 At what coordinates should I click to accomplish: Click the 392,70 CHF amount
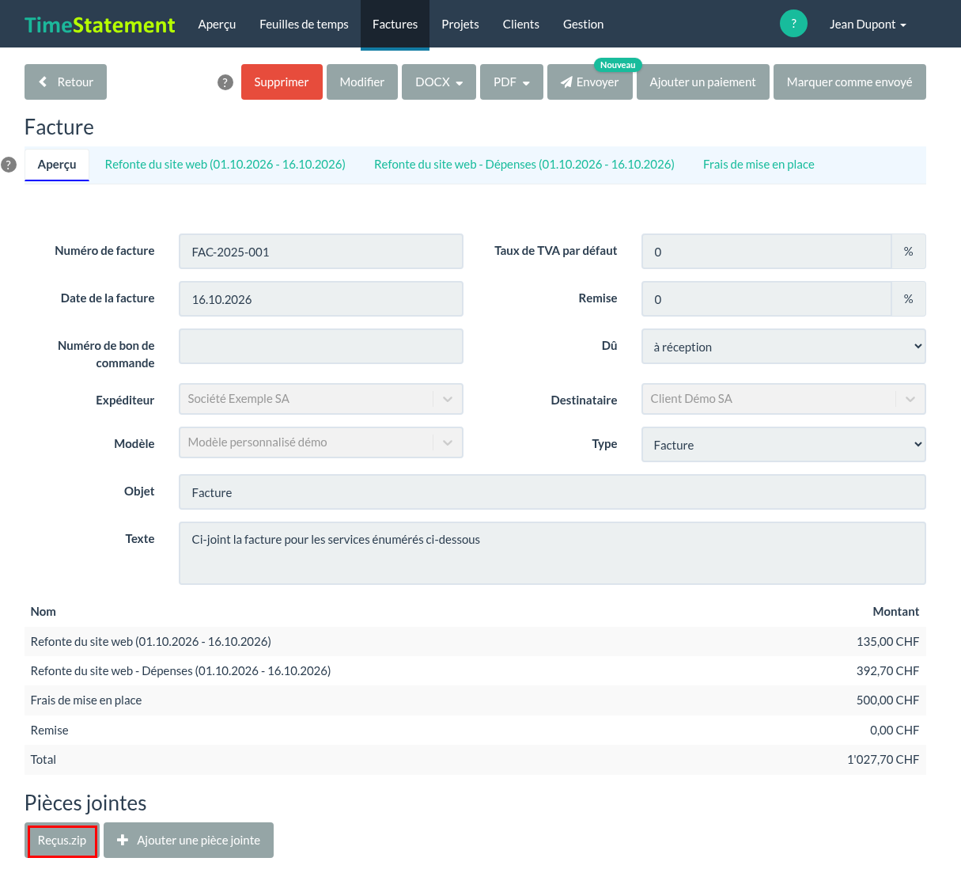(887, 671)
